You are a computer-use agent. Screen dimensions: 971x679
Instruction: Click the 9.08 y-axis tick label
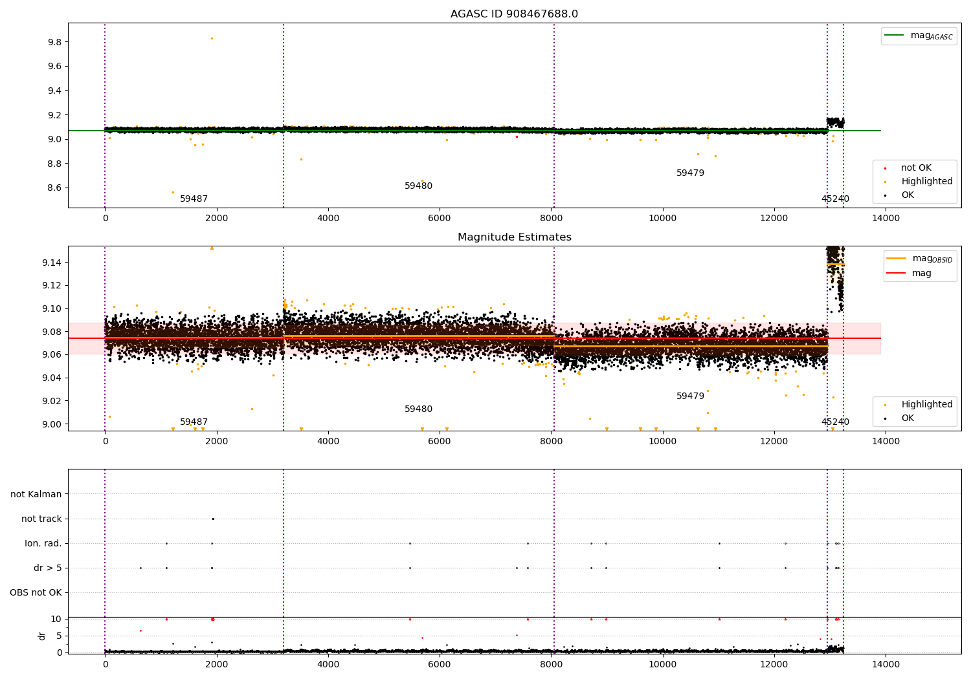point(51,332)
